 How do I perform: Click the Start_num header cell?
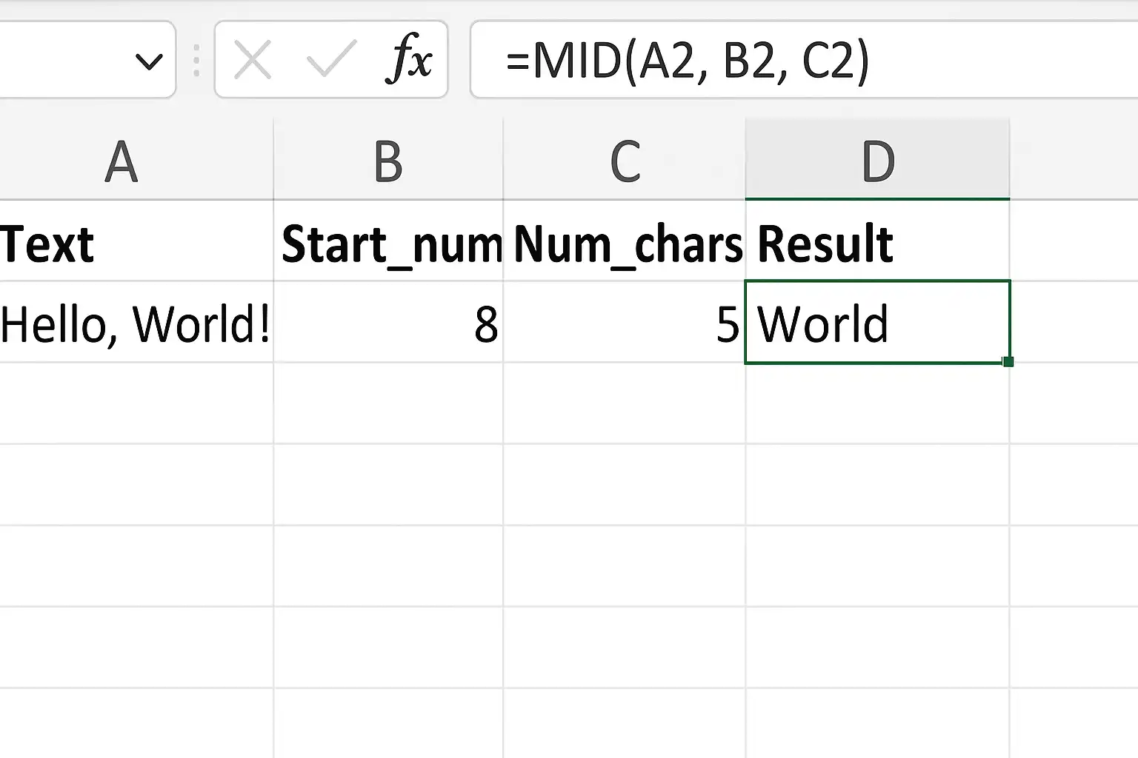(x=388, y=241)
